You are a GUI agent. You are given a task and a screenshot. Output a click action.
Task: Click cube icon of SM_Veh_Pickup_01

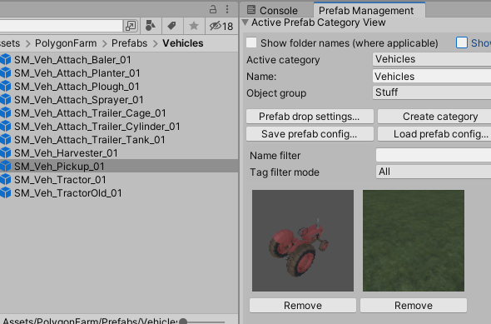coord(5,166)
